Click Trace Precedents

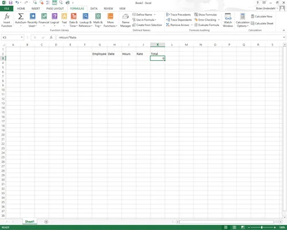pyautogui.click(x=179, y=14)
